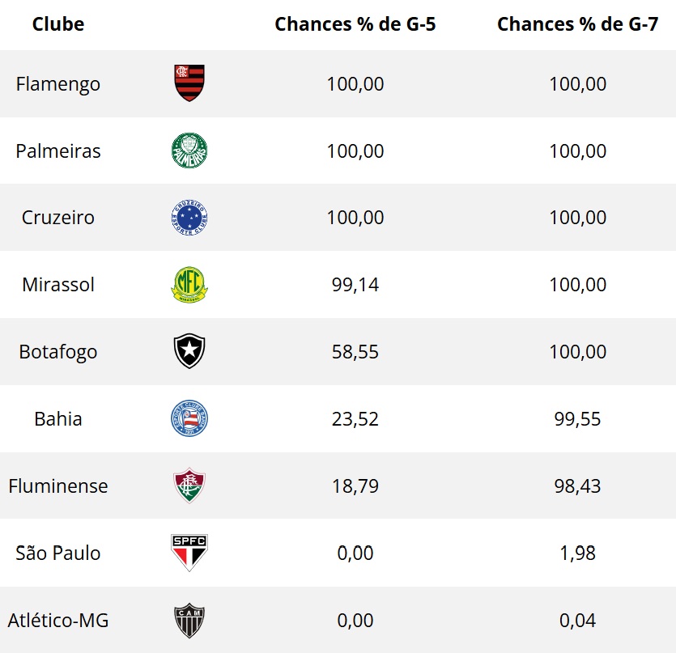Select the Atlético-MG CAM shield
Screen dimensions: 676x653
(189, 621)
